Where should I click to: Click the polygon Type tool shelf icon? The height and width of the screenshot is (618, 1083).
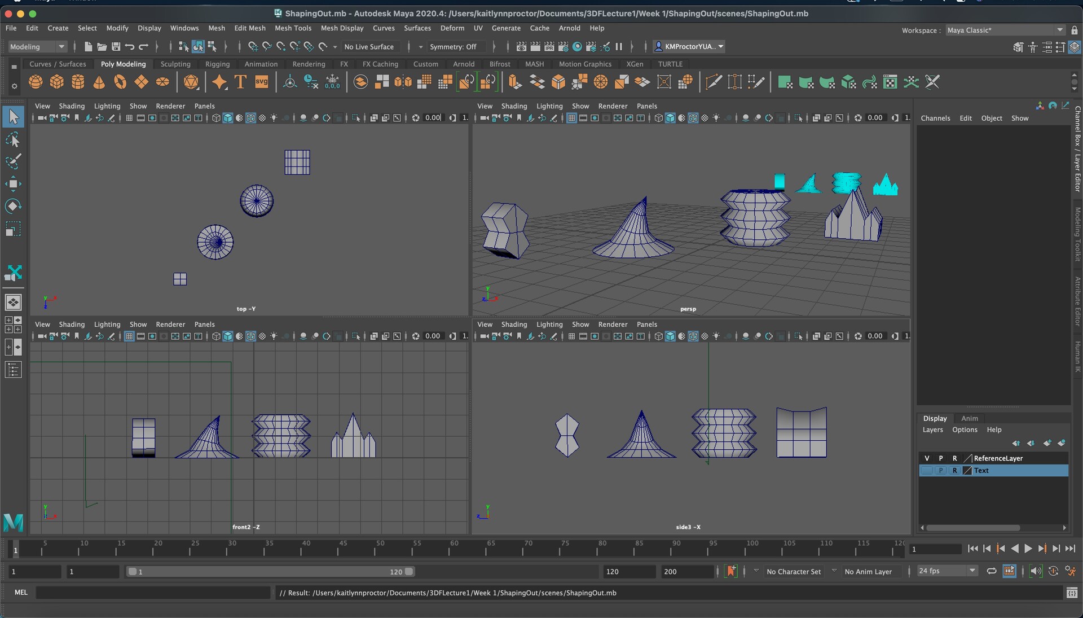(240, 82)
